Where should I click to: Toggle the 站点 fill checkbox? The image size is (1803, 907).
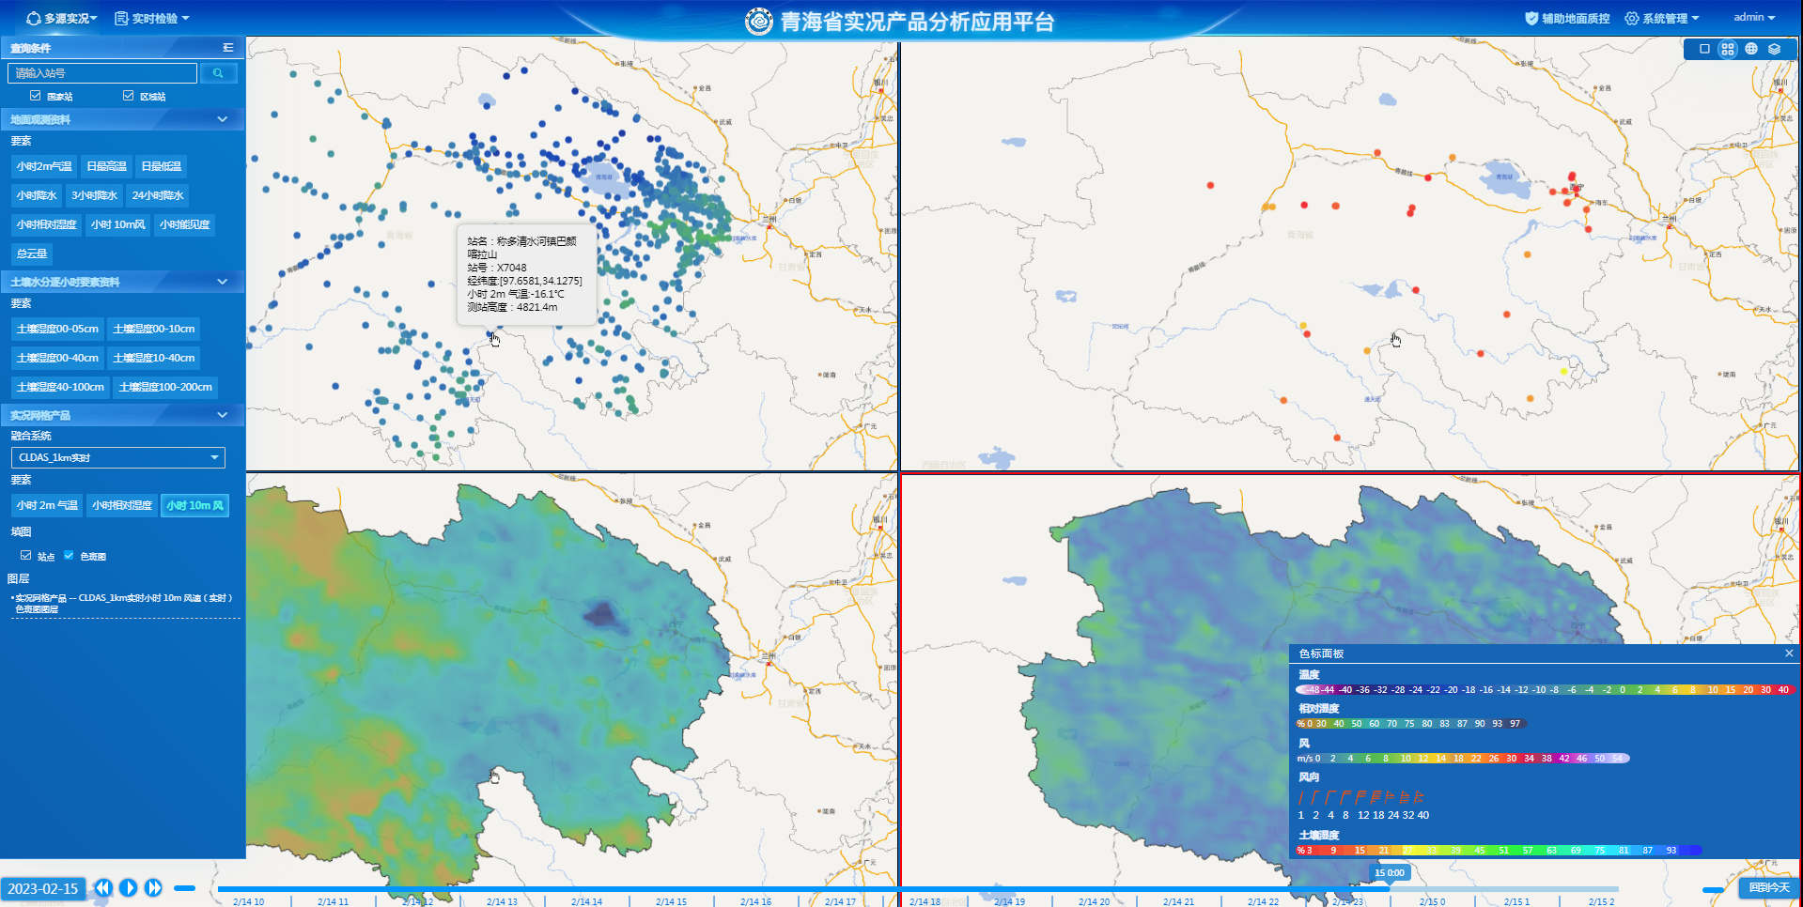tap(26, 555)
